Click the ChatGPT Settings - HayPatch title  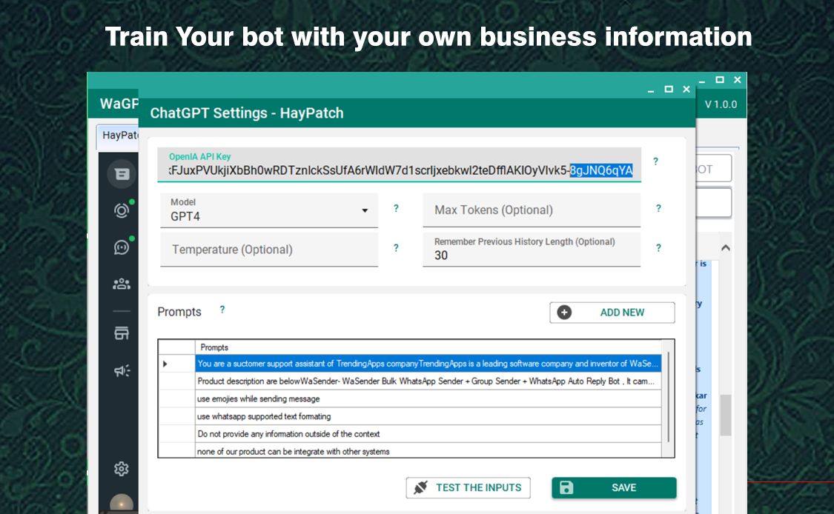247,113
